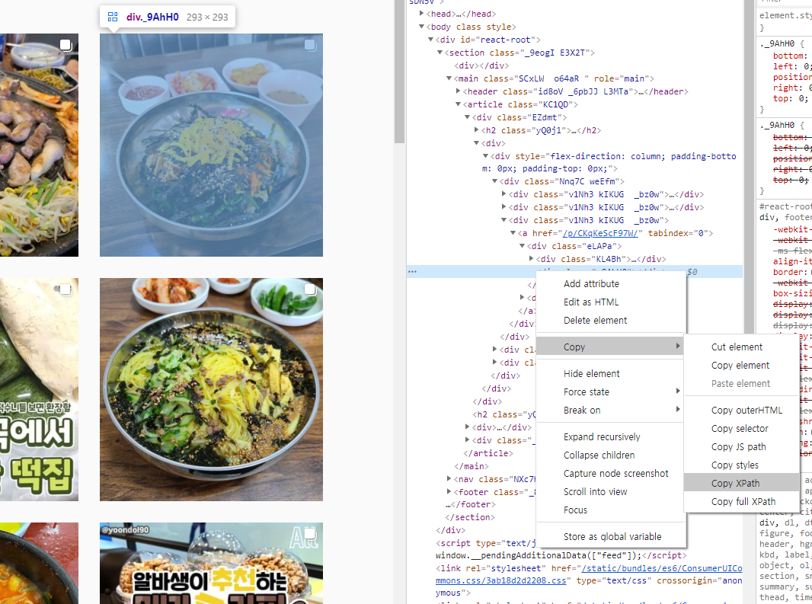The image size is (812, 604).
Task: Collapse article KC1QD node
Action: click(459, 104)
